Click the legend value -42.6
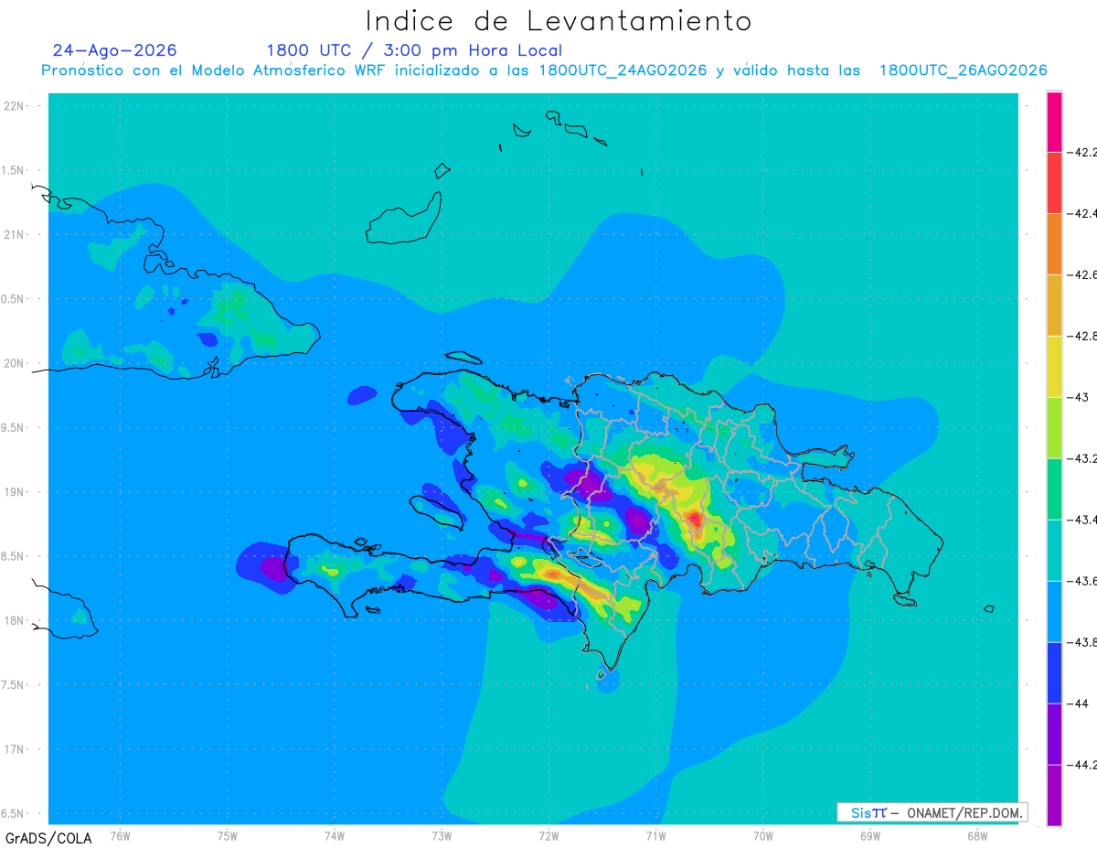 (1081, 274)
